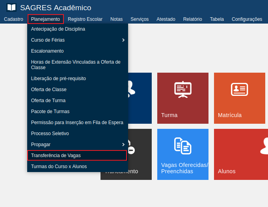Click Turmas do Curso x Alunos
Image resolution: width=268 pixels, height=207 pixels.
59,167
